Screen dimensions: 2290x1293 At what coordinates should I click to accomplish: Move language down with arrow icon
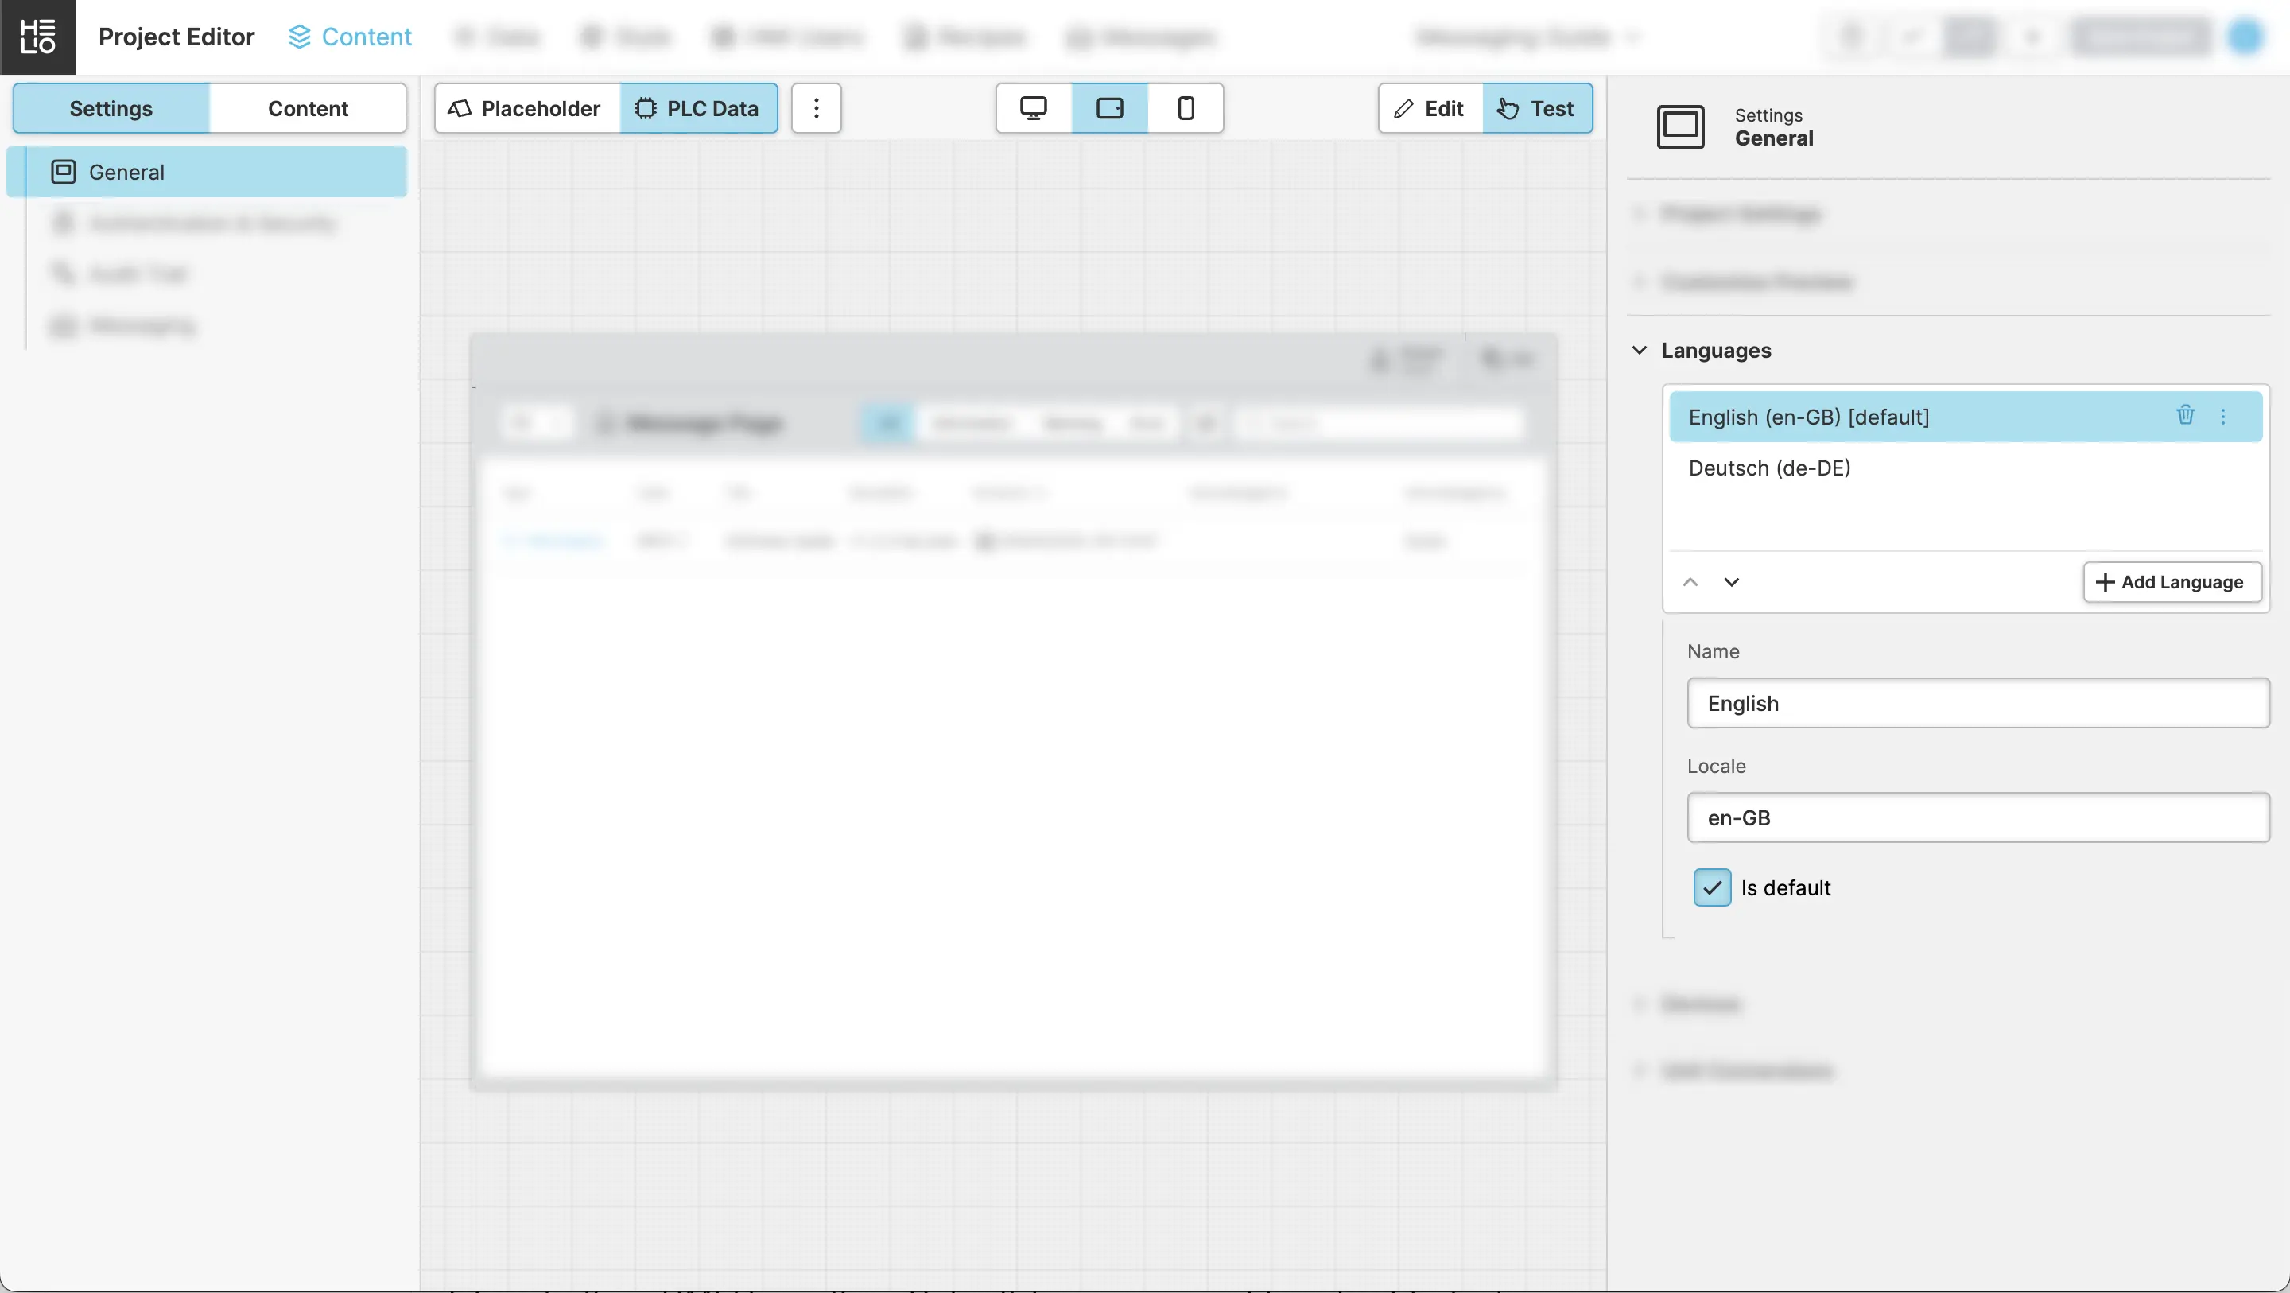(1732, 582)
